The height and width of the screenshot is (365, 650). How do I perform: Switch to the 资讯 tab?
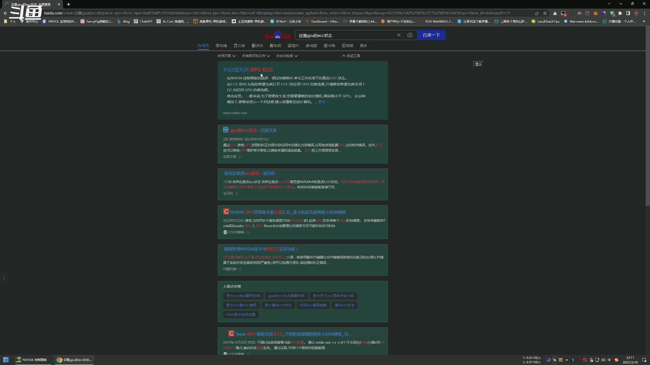(x=257, y=46)
